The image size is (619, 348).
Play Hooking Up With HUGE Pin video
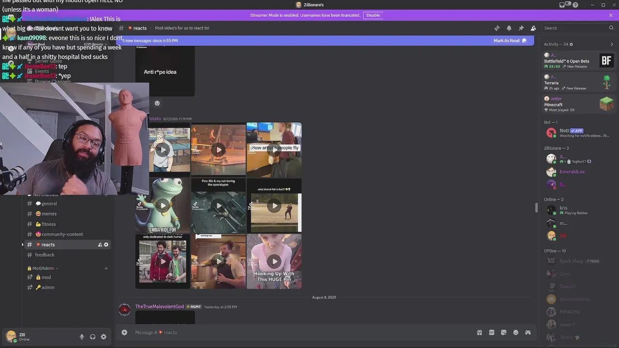(274, 261)
